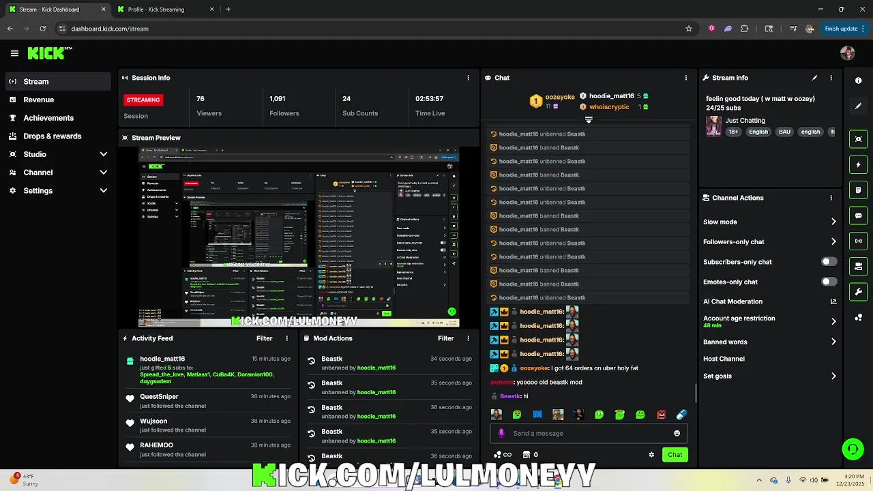Open Slow mode options arrow

point(833,222)
